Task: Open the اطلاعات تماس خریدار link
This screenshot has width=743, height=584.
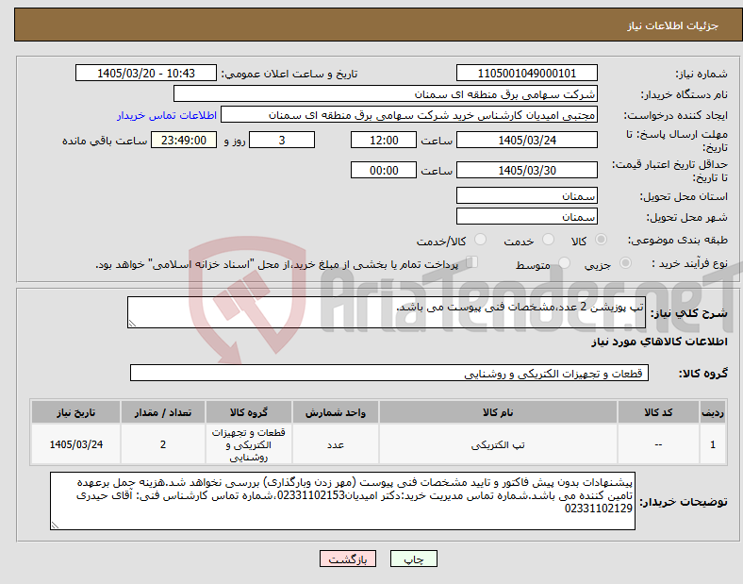Action: [x=167, y=115]
